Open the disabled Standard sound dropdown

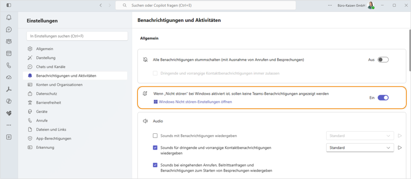(360, 136)
